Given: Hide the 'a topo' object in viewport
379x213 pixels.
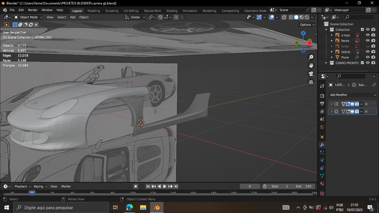Looking at the screenshot, I should coord(368,35).
